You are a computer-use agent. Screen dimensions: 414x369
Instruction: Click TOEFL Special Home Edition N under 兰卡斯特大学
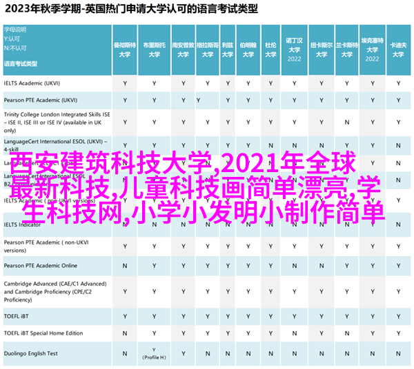pyautogui.click(x=346, y=333)
